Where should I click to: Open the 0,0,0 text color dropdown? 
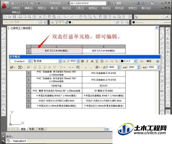136,61
